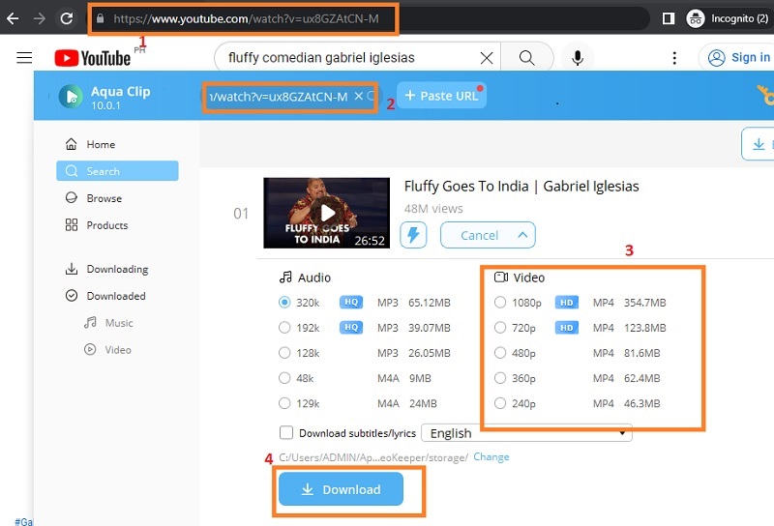Select 720p MP4 video option

pos(500,327)
